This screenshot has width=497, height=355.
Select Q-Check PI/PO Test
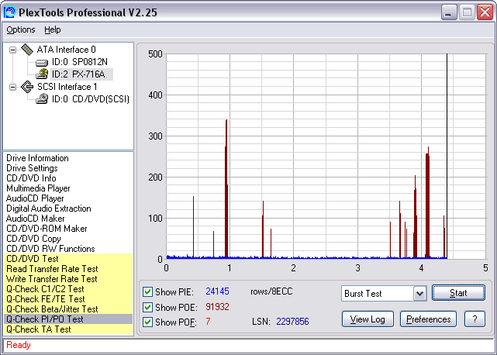(x=68, y=319)
